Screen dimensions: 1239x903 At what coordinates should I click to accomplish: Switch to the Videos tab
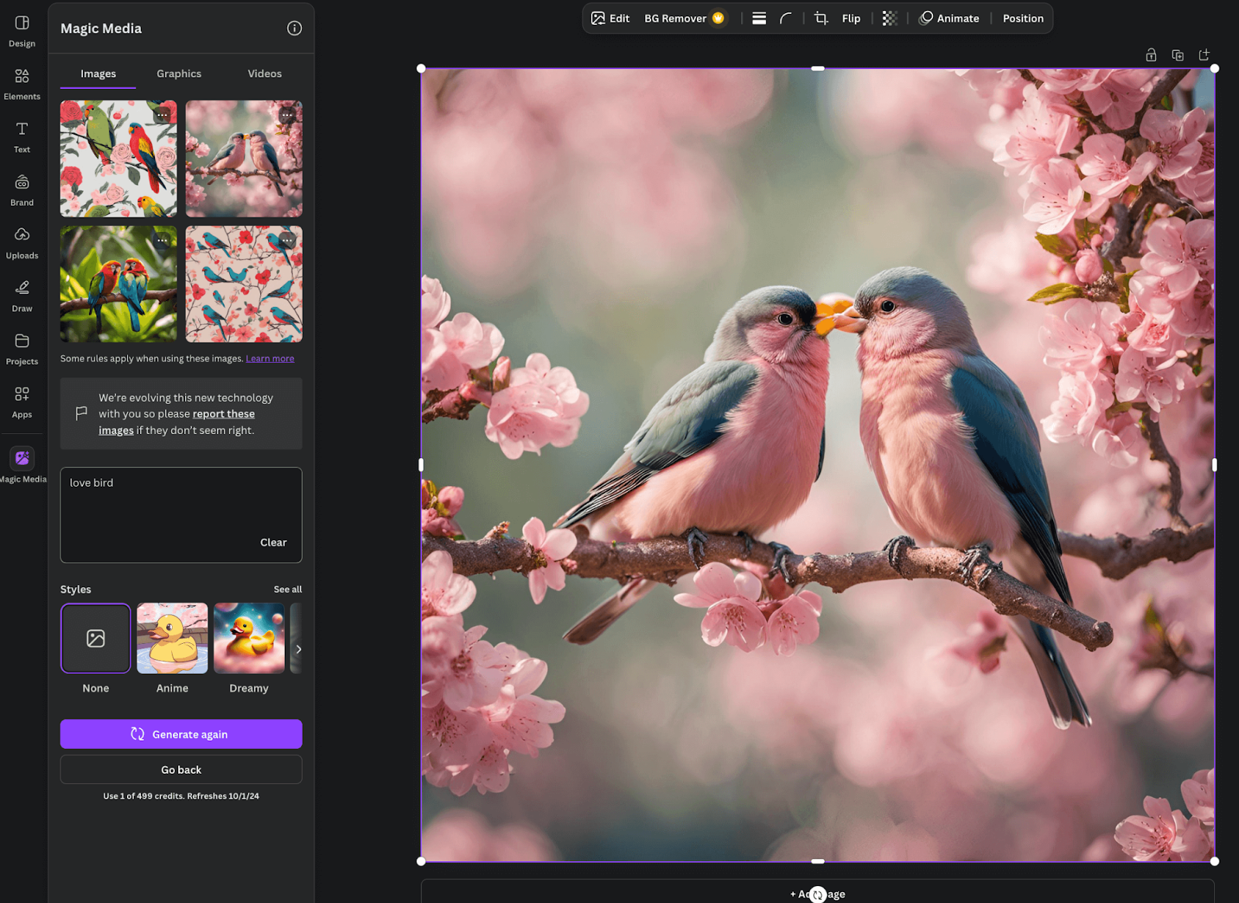264,74
